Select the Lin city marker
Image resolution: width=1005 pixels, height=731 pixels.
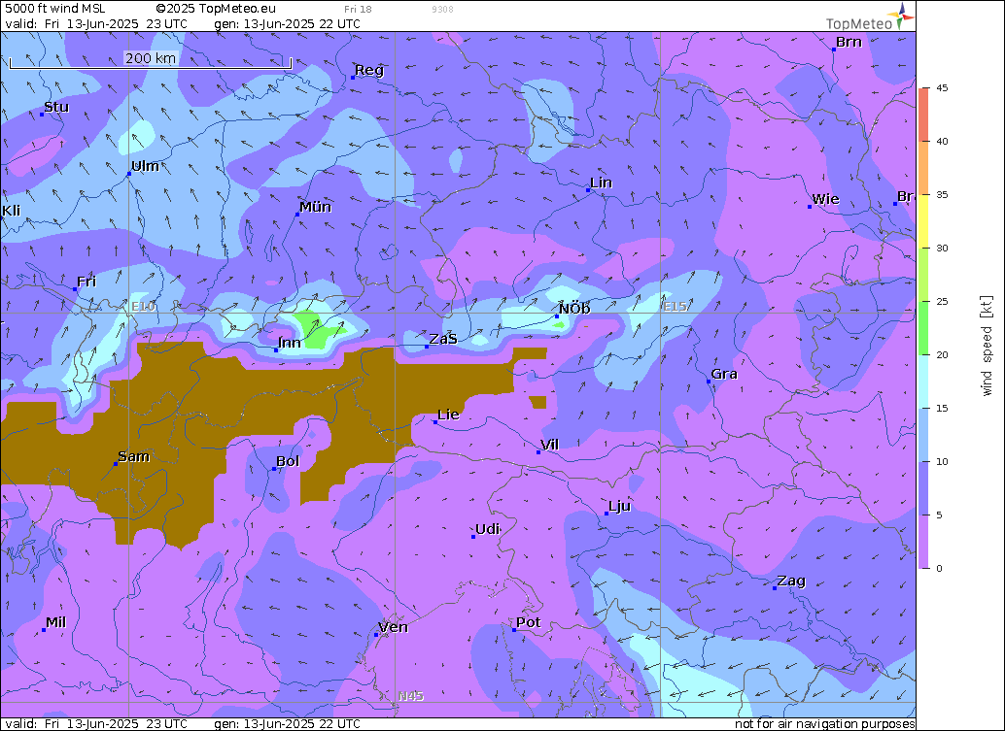(x=588, y=190)
